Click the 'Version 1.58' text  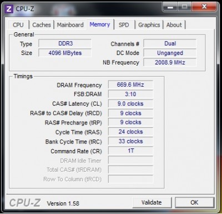click(63, 203)
